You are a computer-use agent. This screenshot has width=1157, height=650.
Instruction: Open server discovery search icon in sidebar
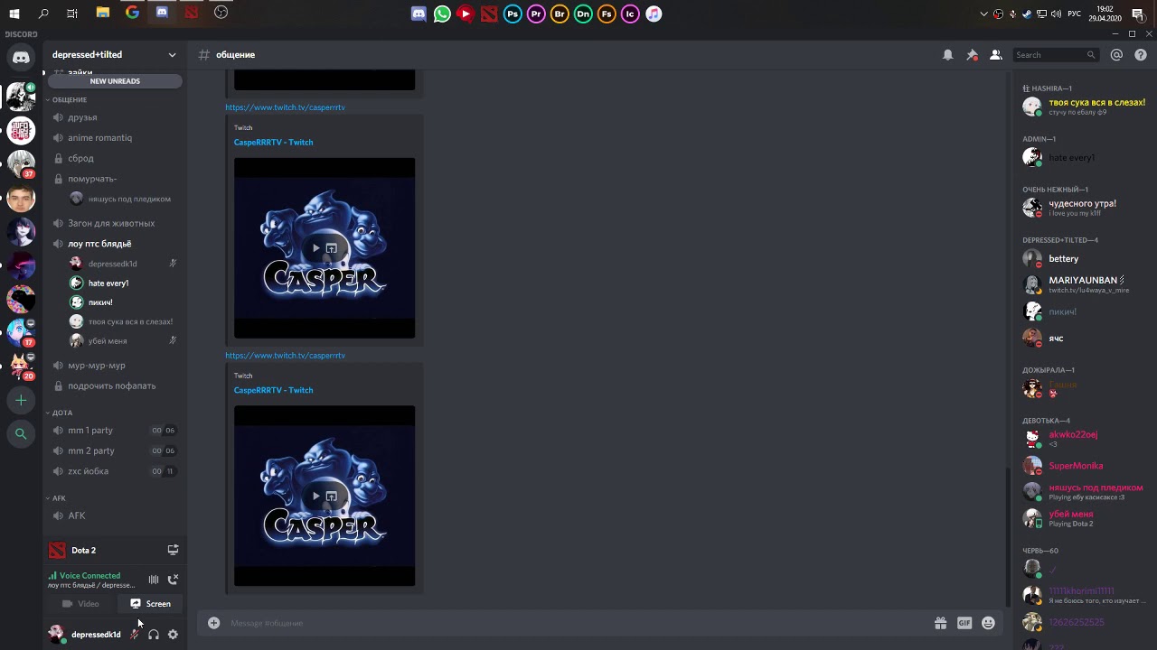point(21,434)
